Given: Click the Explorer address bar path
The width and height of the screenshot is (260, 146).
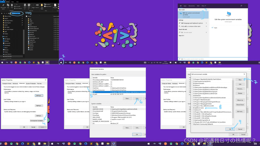Looking at the screenshot, I should coord(16,13).
